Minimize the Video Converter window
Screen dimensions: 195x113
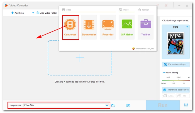(x=179, y=6)
